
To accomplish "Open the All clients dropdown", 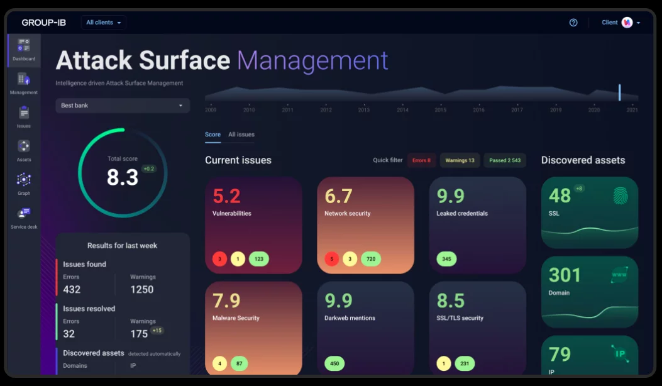I will pos(104,23).
